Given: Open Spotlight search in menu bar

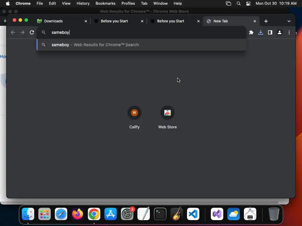Looking at the screenshot, I should pos(238,4).
